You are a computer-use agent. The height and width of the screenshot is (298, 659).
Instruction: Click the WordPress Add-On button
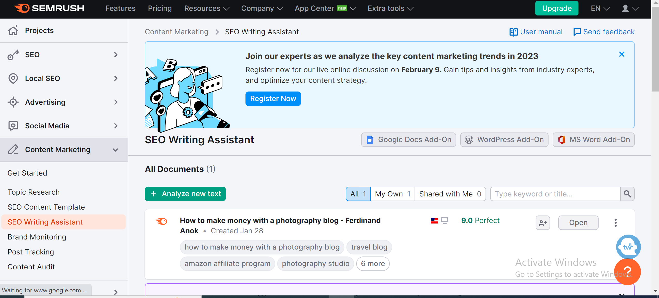pos(504,140)
